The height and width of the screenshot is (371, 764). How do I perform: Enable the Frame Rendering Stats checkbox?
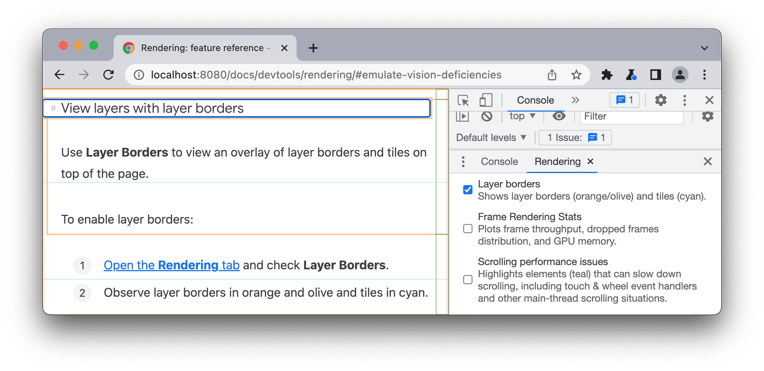click(x=468, y=229)
